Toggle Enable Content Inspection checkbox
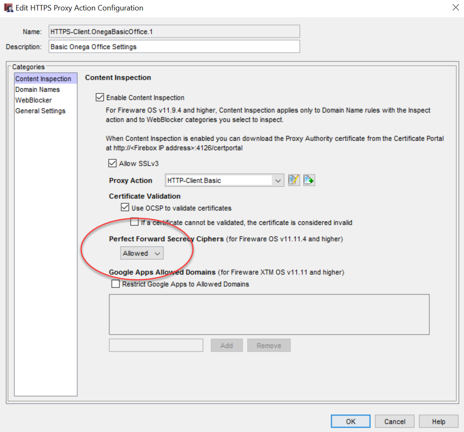Screen dimensions: 464x432 point(100,97)
